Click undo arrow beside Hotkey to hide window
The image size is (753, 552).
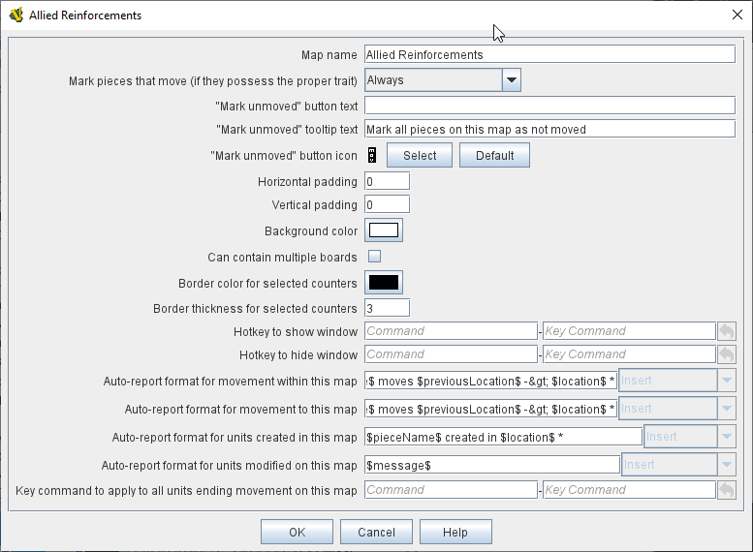click(x=726, y=354)
